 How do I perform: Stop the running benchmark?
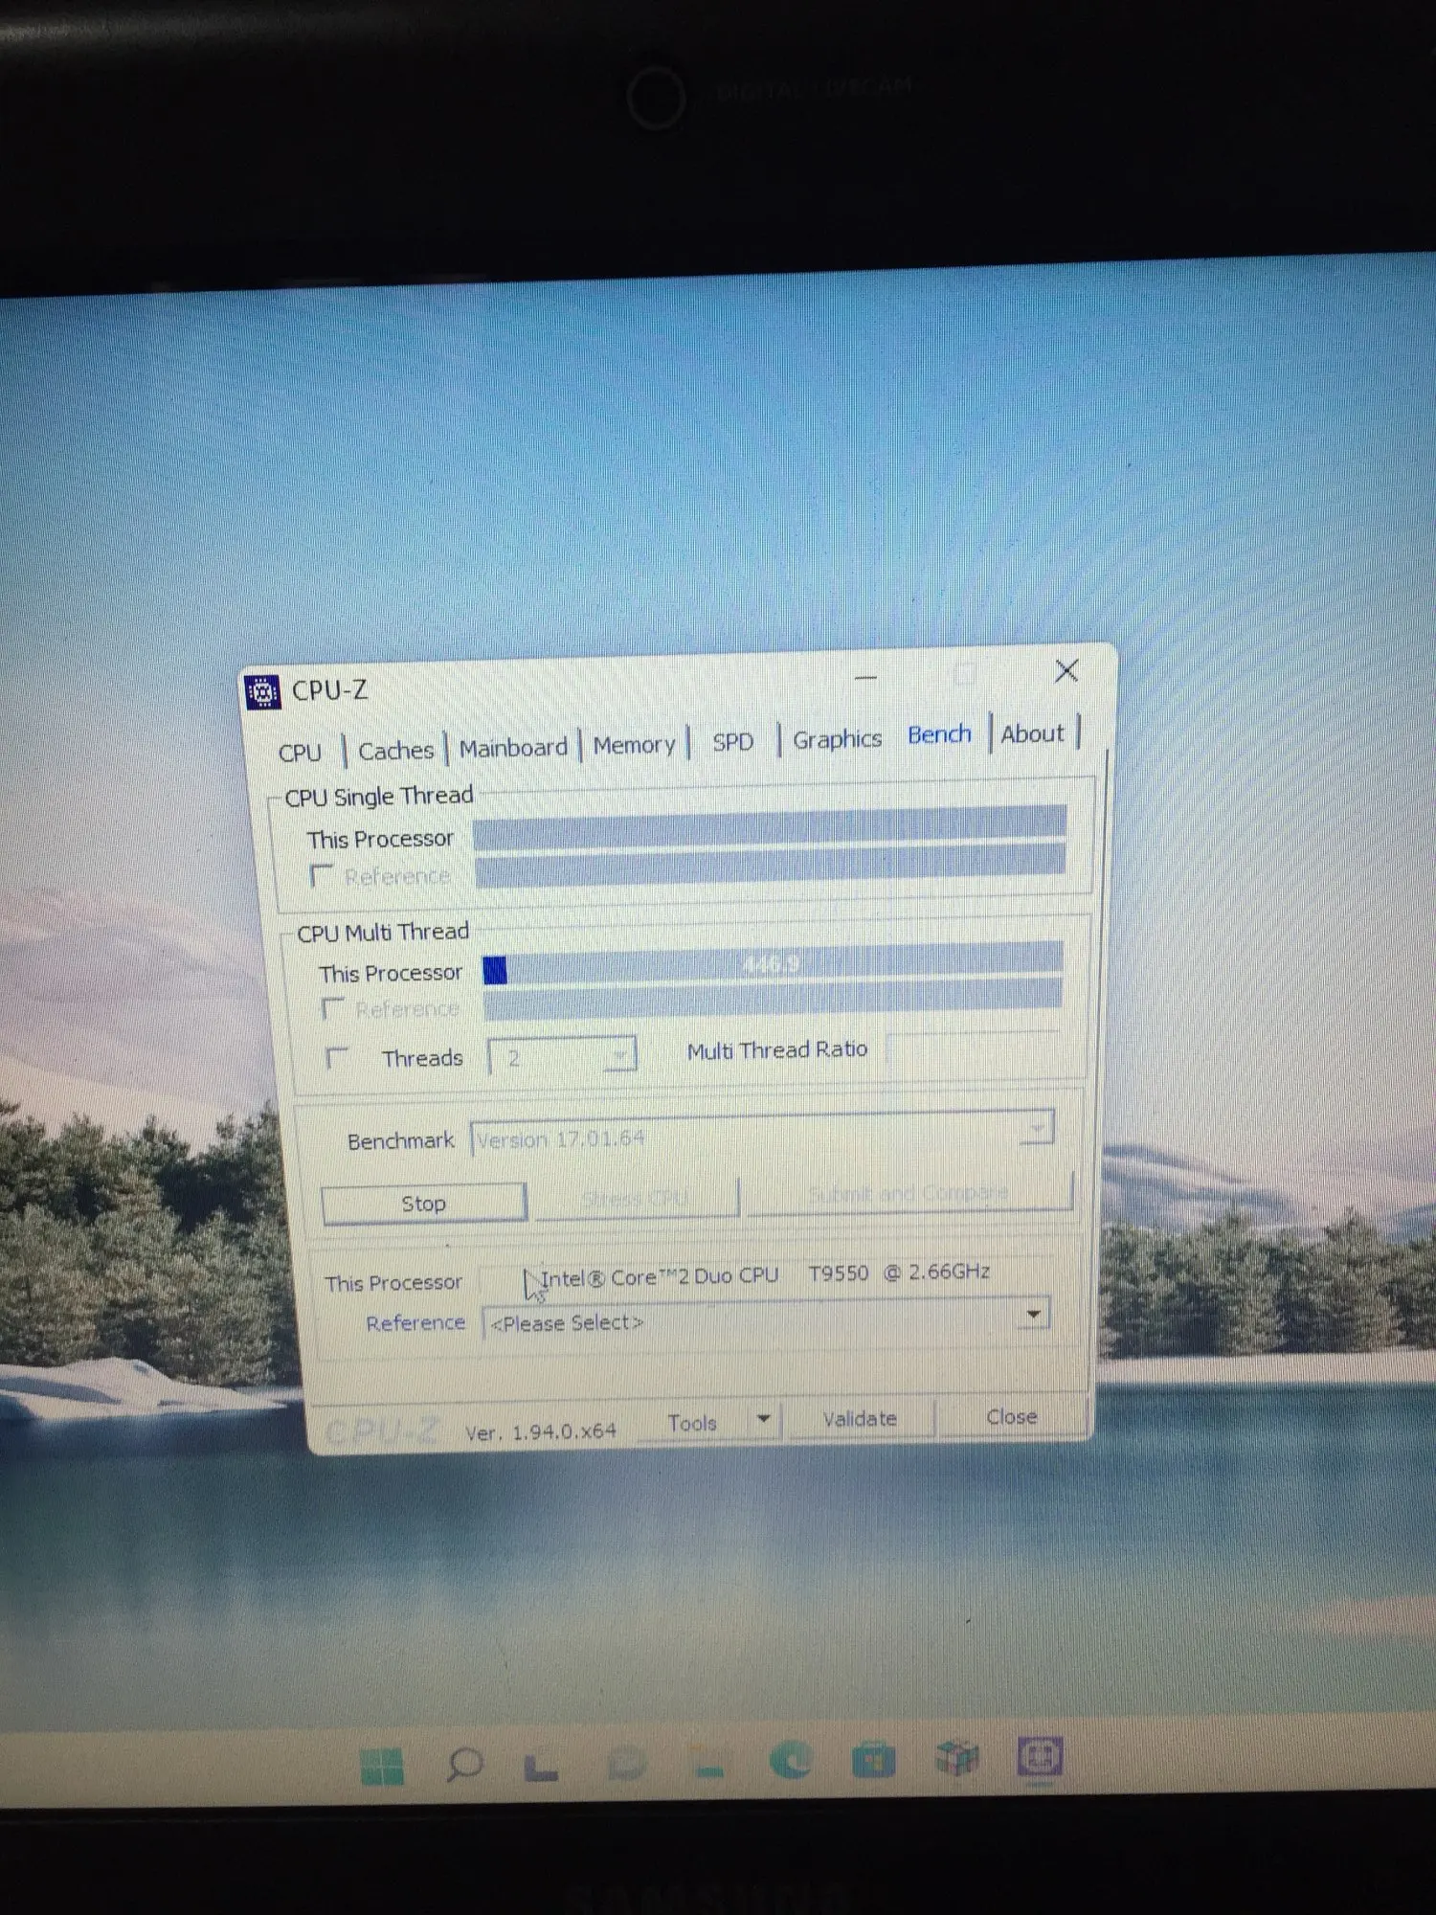tap(423, 1204)
